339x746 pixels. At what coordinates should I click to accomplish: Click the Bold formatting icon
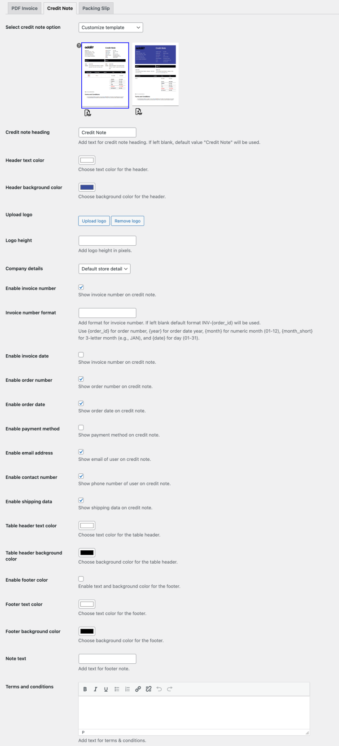pos(85,689)
